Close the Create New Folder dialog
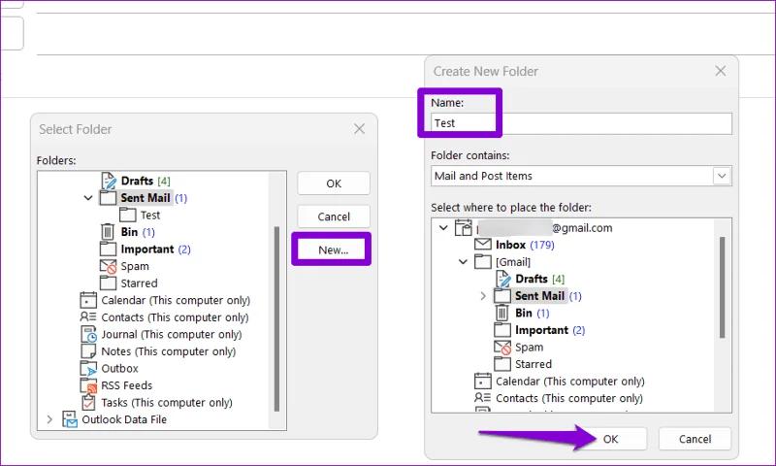The width and height of the screenshot is (776, 466). pyautogui.click(x=721, y=71)
